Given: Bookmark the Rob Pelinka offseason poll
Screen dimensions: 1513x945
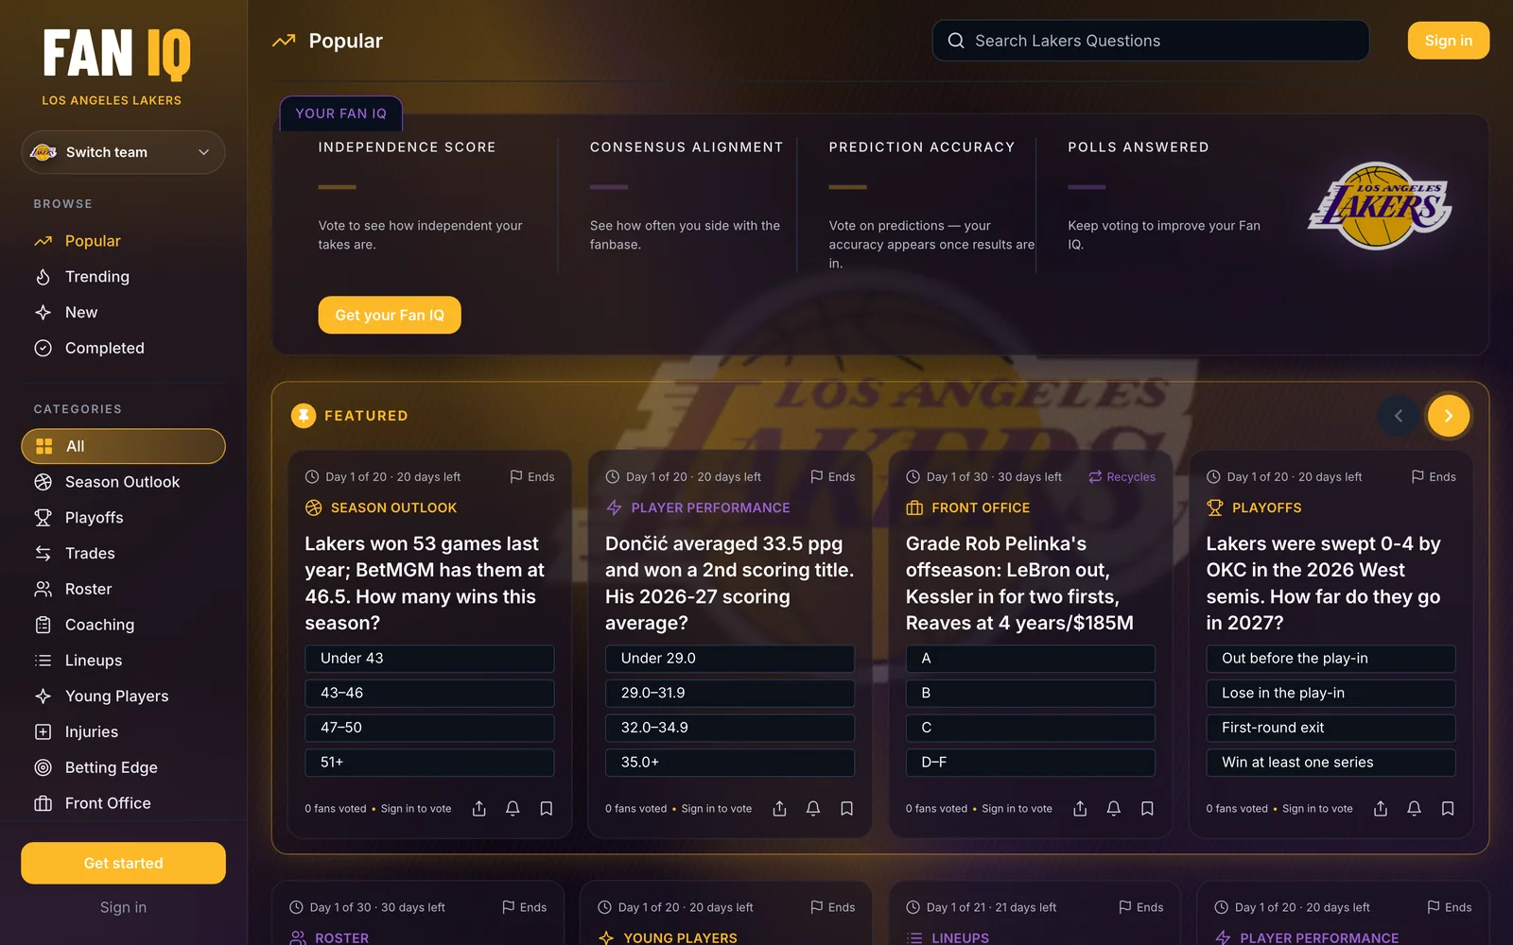Looking at the screenshot, I should pyautogui.click(x=1147, y=808).
